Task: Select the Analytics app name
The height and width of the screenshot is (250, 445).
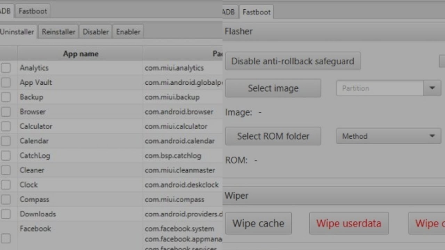Action: (34, 68)
